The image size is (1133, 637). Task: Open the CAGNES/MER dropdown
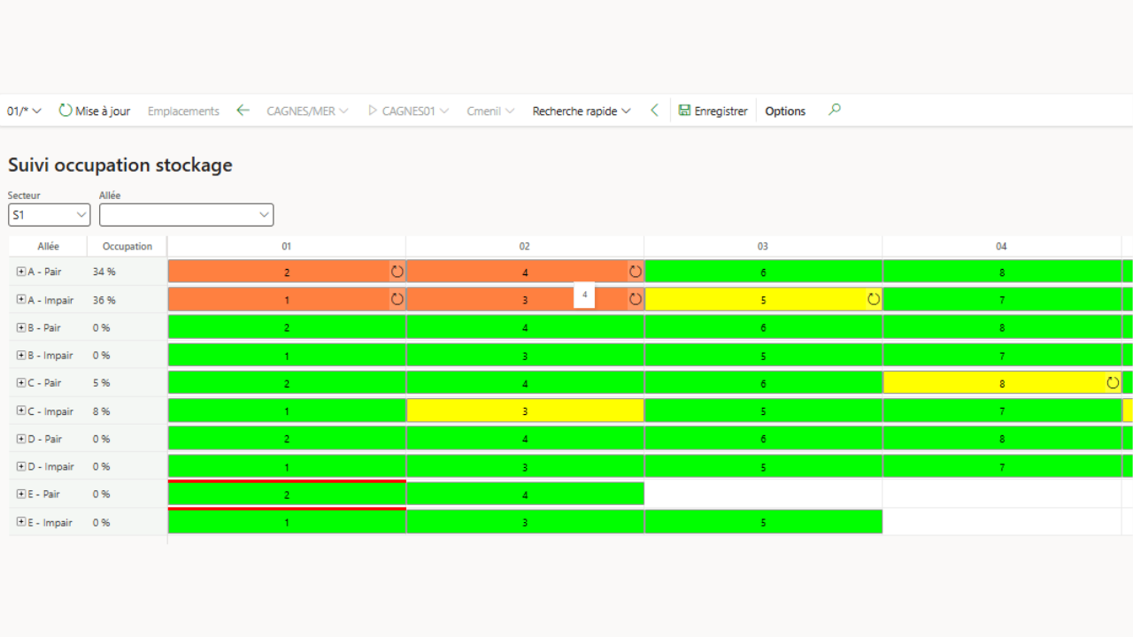coord(307,111)
